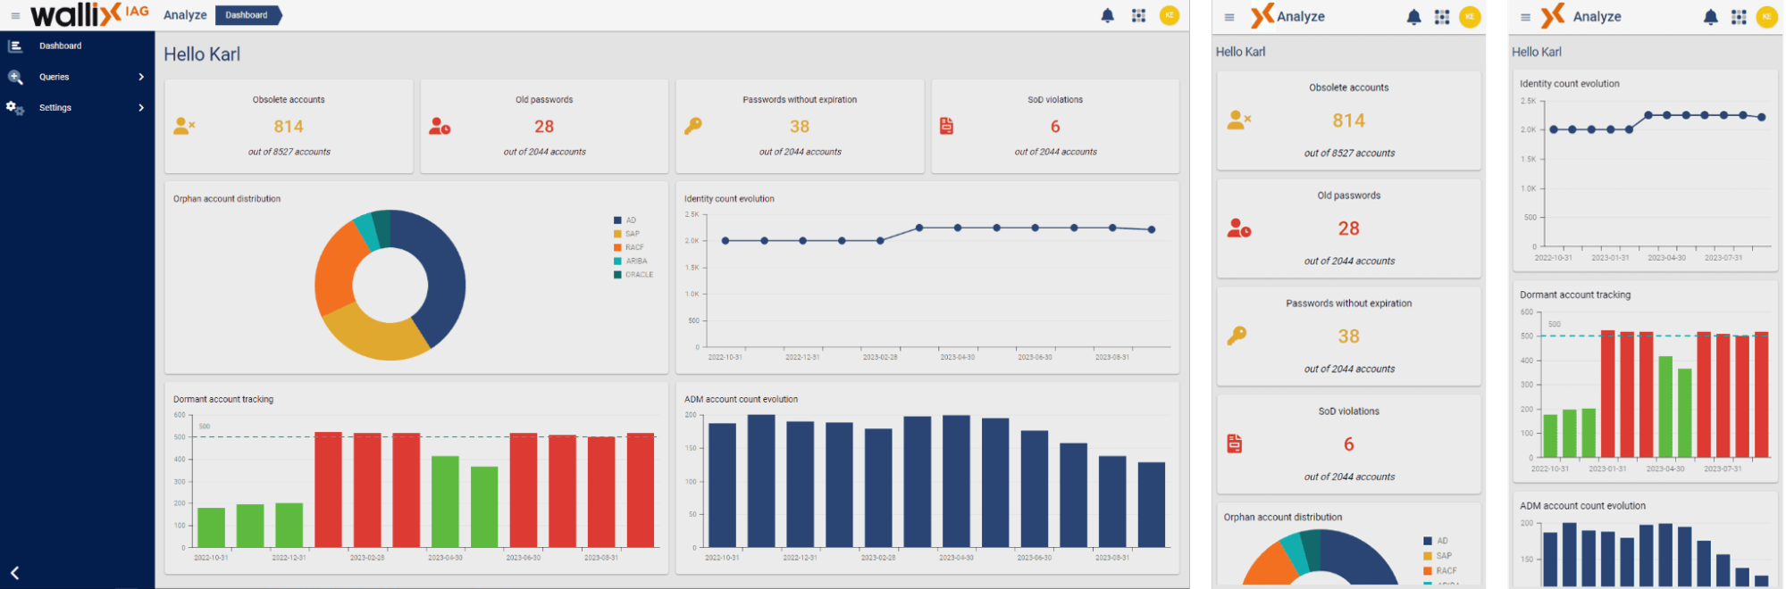Expand the Queries submenu chevron
This screenshot has width=1786, height=589.
141,77
